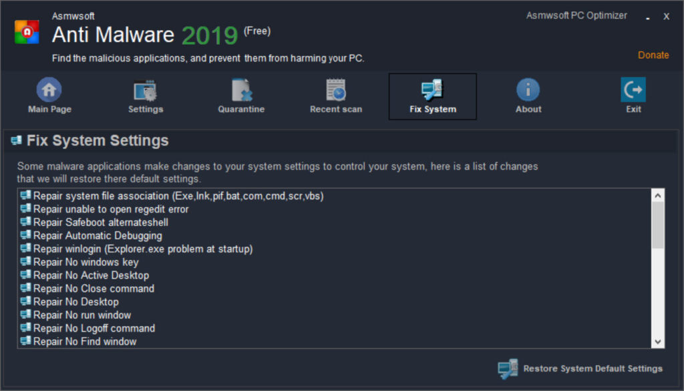Click icon beside Repair winlogin entry
This screenshot has width=684, height=391.
[x=26, y=248]
